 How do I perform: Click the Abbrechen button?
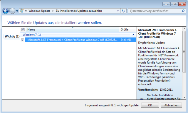coord(171,105)
